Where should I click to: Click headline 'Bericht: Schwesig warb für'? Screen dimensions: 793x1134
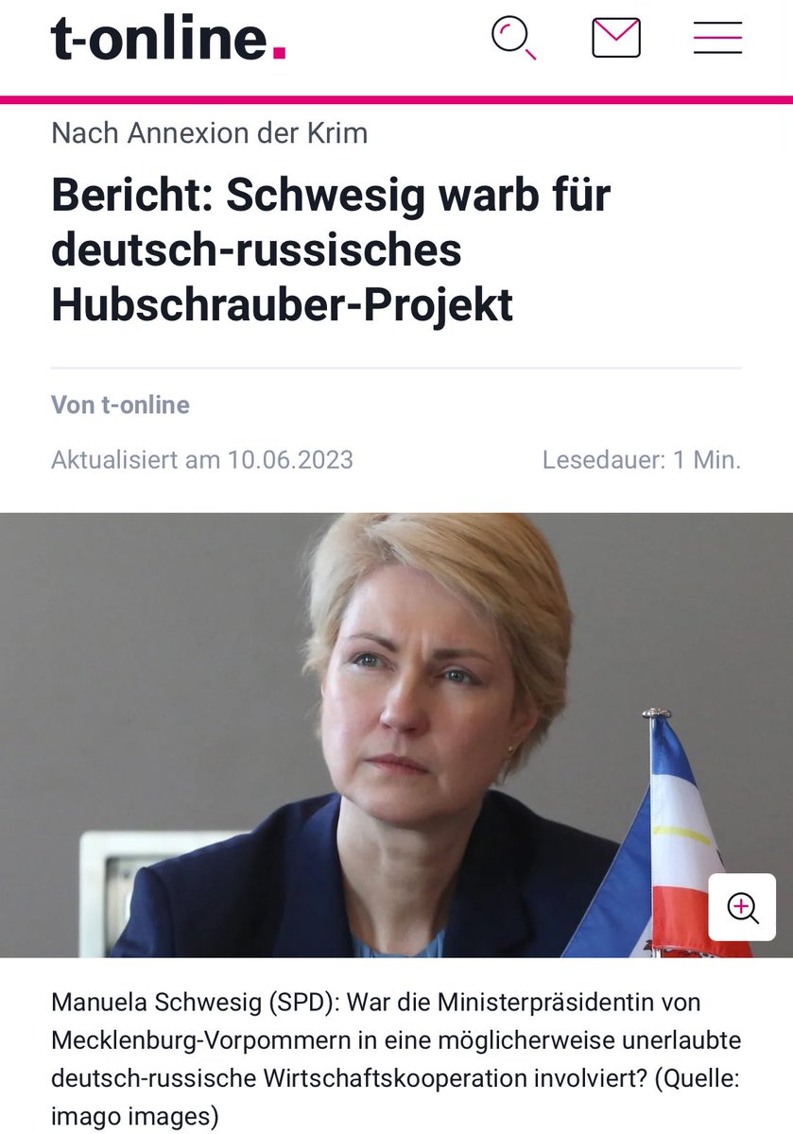(x=331, y=195)
